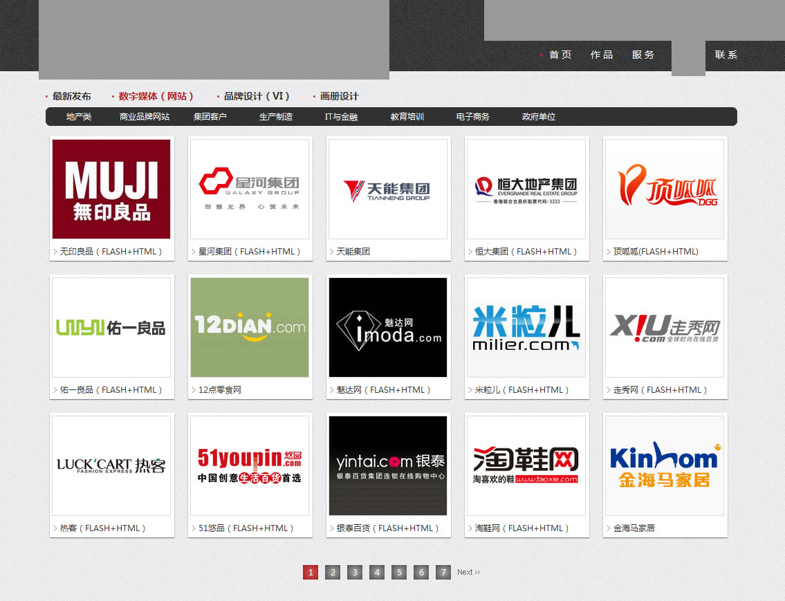This screenshot has width=785, height=601.
Task: Open the 米粒儿 milier.com logo thumbnail
Action: [x=526, y=327]
